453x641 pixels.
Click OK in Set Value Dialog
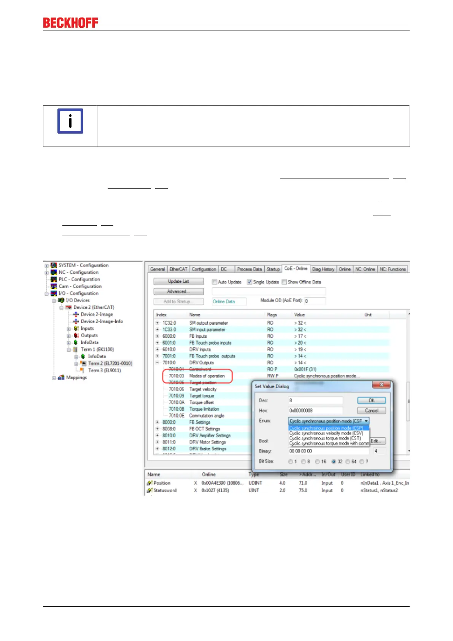click(x=372, y=400)
